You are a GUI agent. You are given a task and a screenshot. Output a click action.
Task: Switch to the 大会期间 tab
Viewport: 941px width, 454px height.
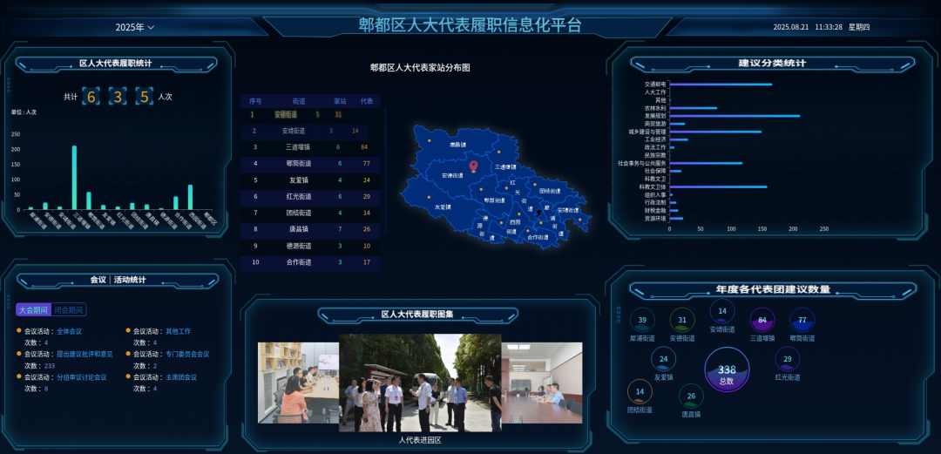[x=34, y=309]
